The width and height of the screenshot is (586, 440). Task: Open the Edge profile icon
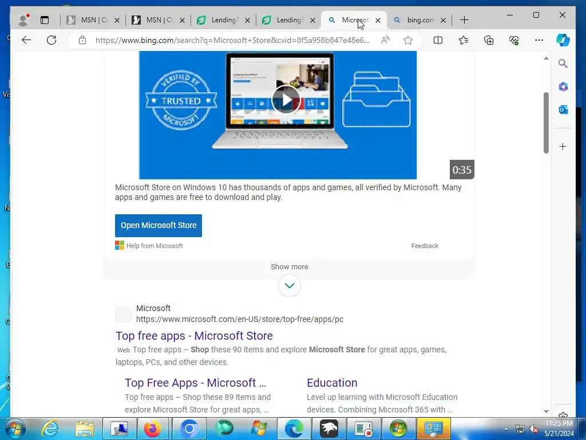(24, 20)
